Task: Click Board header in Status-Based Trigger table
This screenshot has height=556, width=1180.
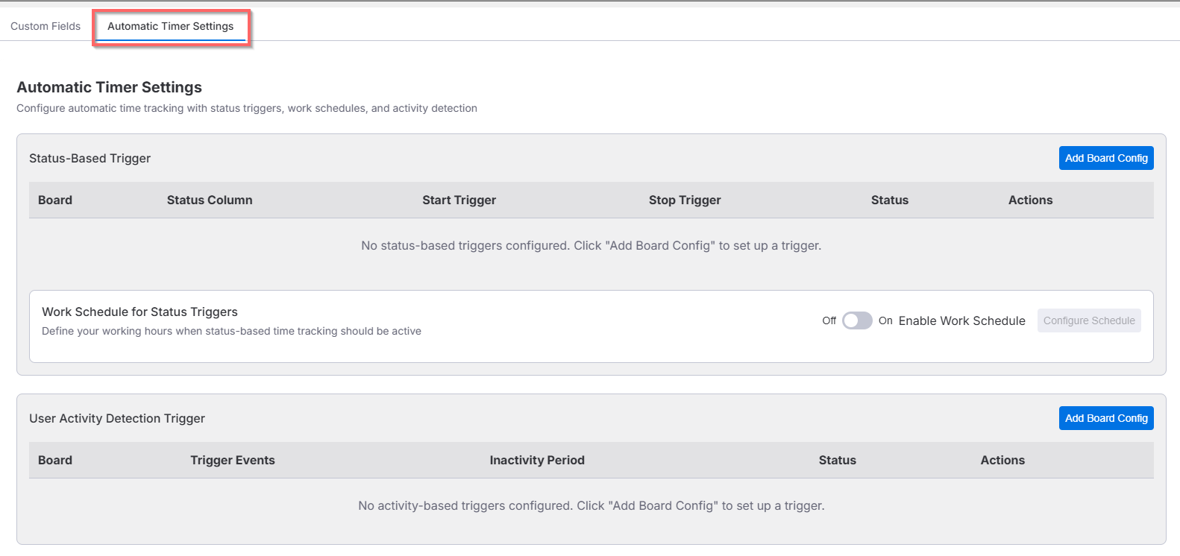Action: [x=55, y=200]
